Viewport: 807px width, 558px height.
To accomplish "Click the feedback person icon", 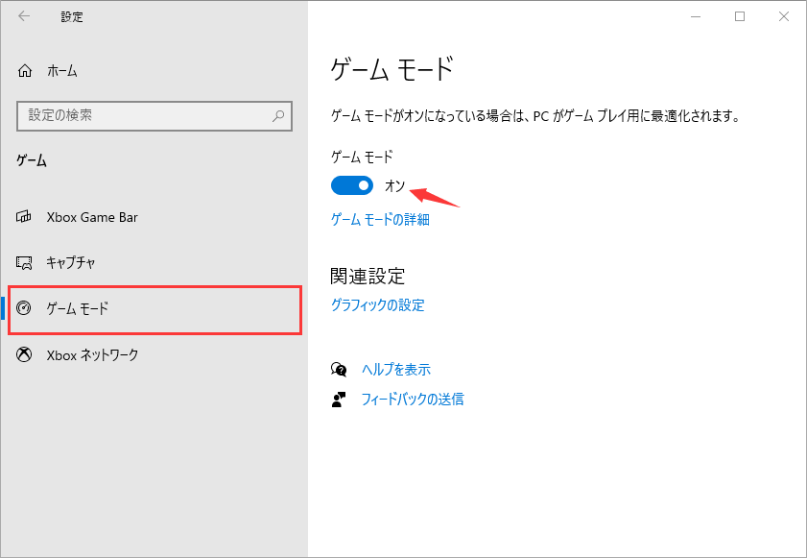I will [339, 399].
